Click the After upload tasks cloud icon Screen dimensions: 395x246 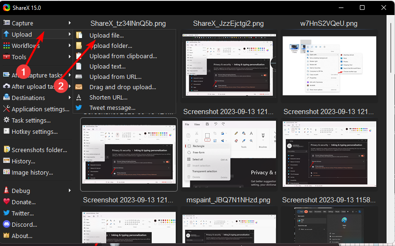click(x=6, y=86)
